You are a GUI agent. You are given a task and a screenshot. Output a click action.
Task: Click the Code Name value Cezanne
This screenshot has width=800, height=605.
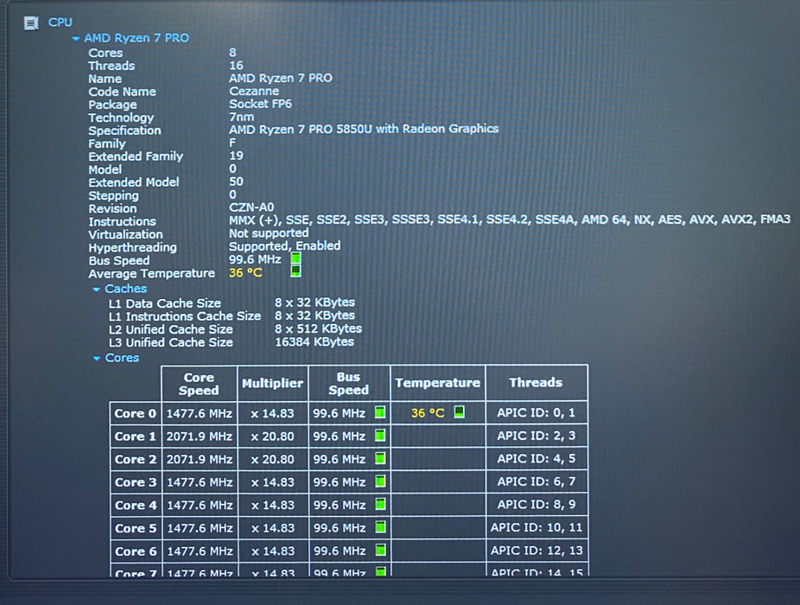254,91
